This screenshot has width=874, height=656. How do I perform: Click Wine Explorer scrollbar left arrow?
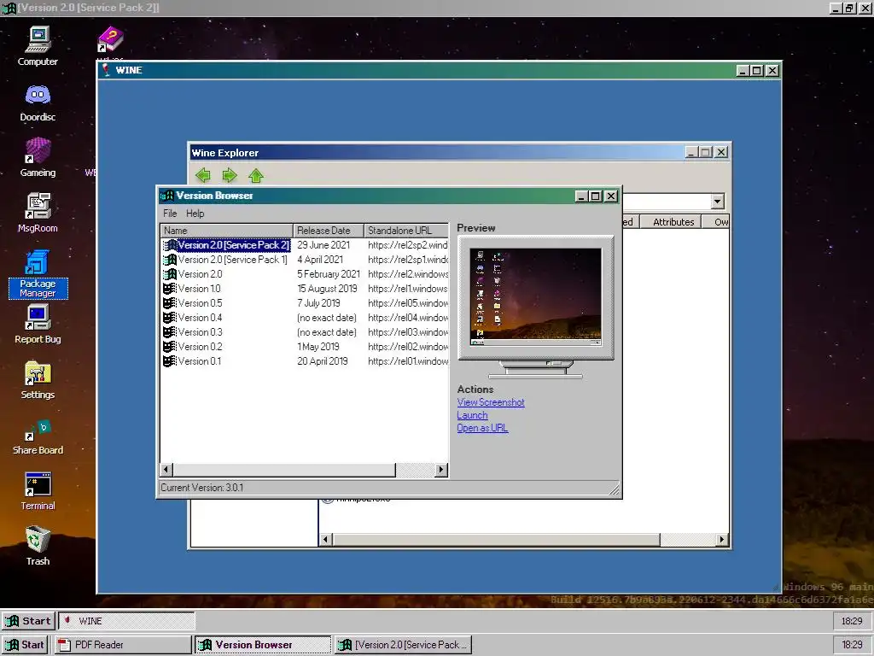pyautogui.click(x=327, y=540)
